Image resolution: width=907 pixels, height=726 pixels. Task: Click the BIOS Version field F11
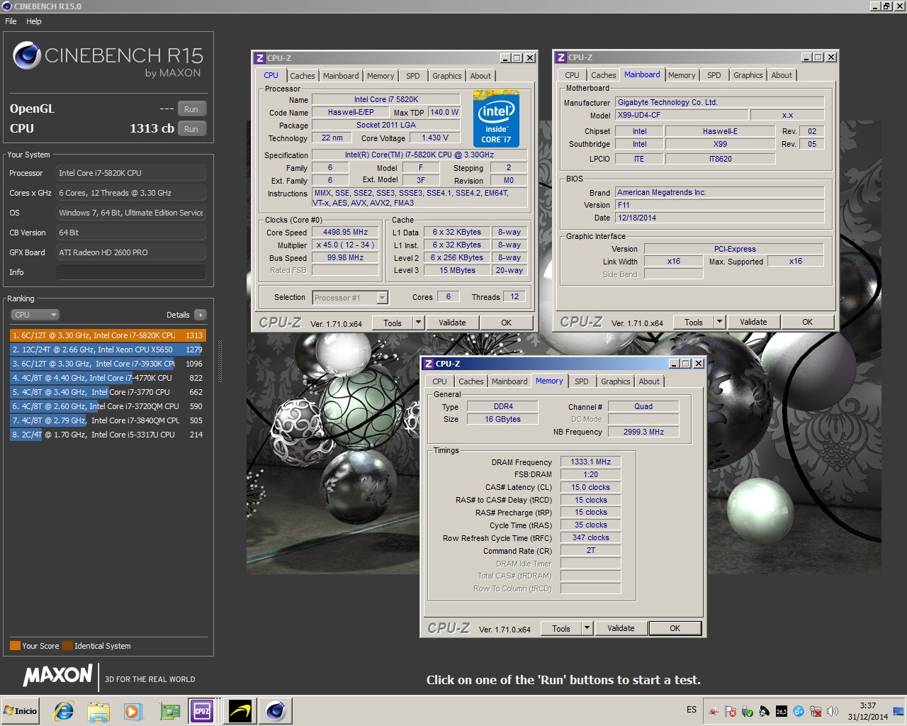[x=719, y=205]
